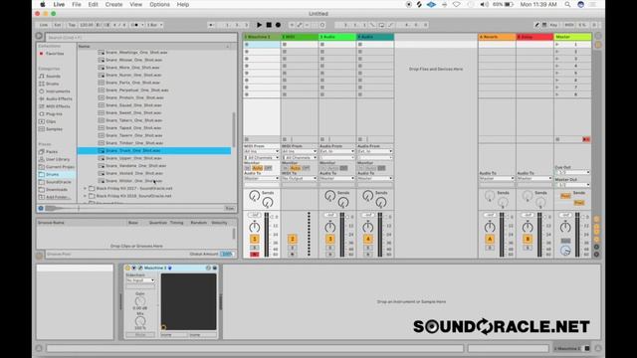Image resolution: width=637 pixels, height=358 pixels.
Task: Toggle track 3 activator button
Action: 329,239
